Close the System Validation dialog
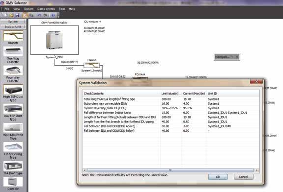Image resolution: width=283 pixels, height=192 pixels. coord(256,82)
